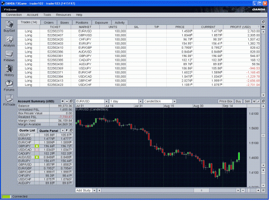Switch to the Positions tab

(82, 22)
